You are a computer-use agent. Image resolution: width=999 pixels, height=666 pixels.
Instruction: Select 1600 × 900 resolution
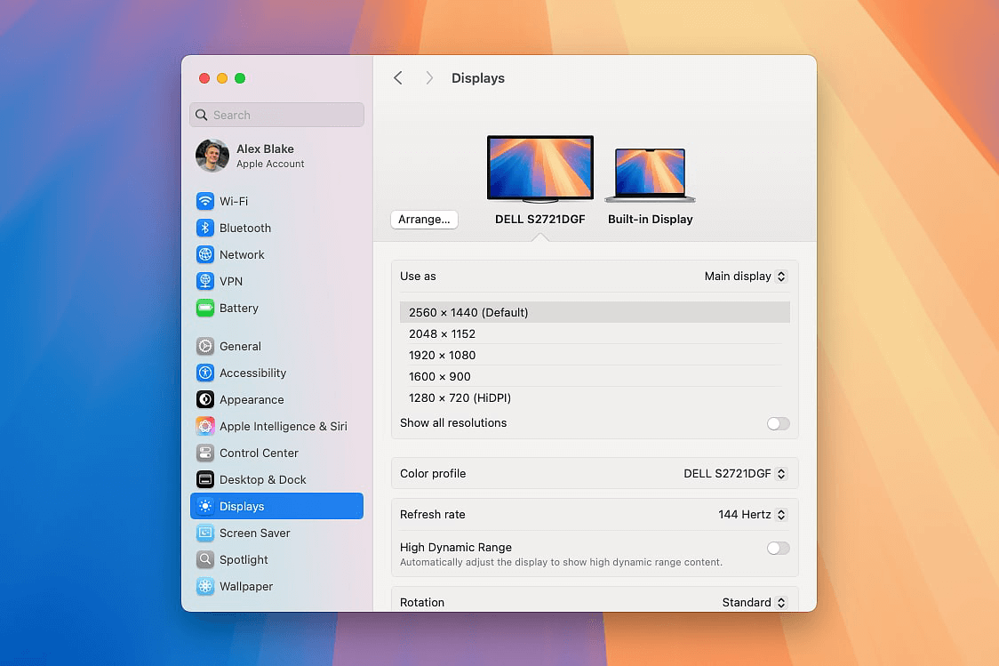(595, 377)
